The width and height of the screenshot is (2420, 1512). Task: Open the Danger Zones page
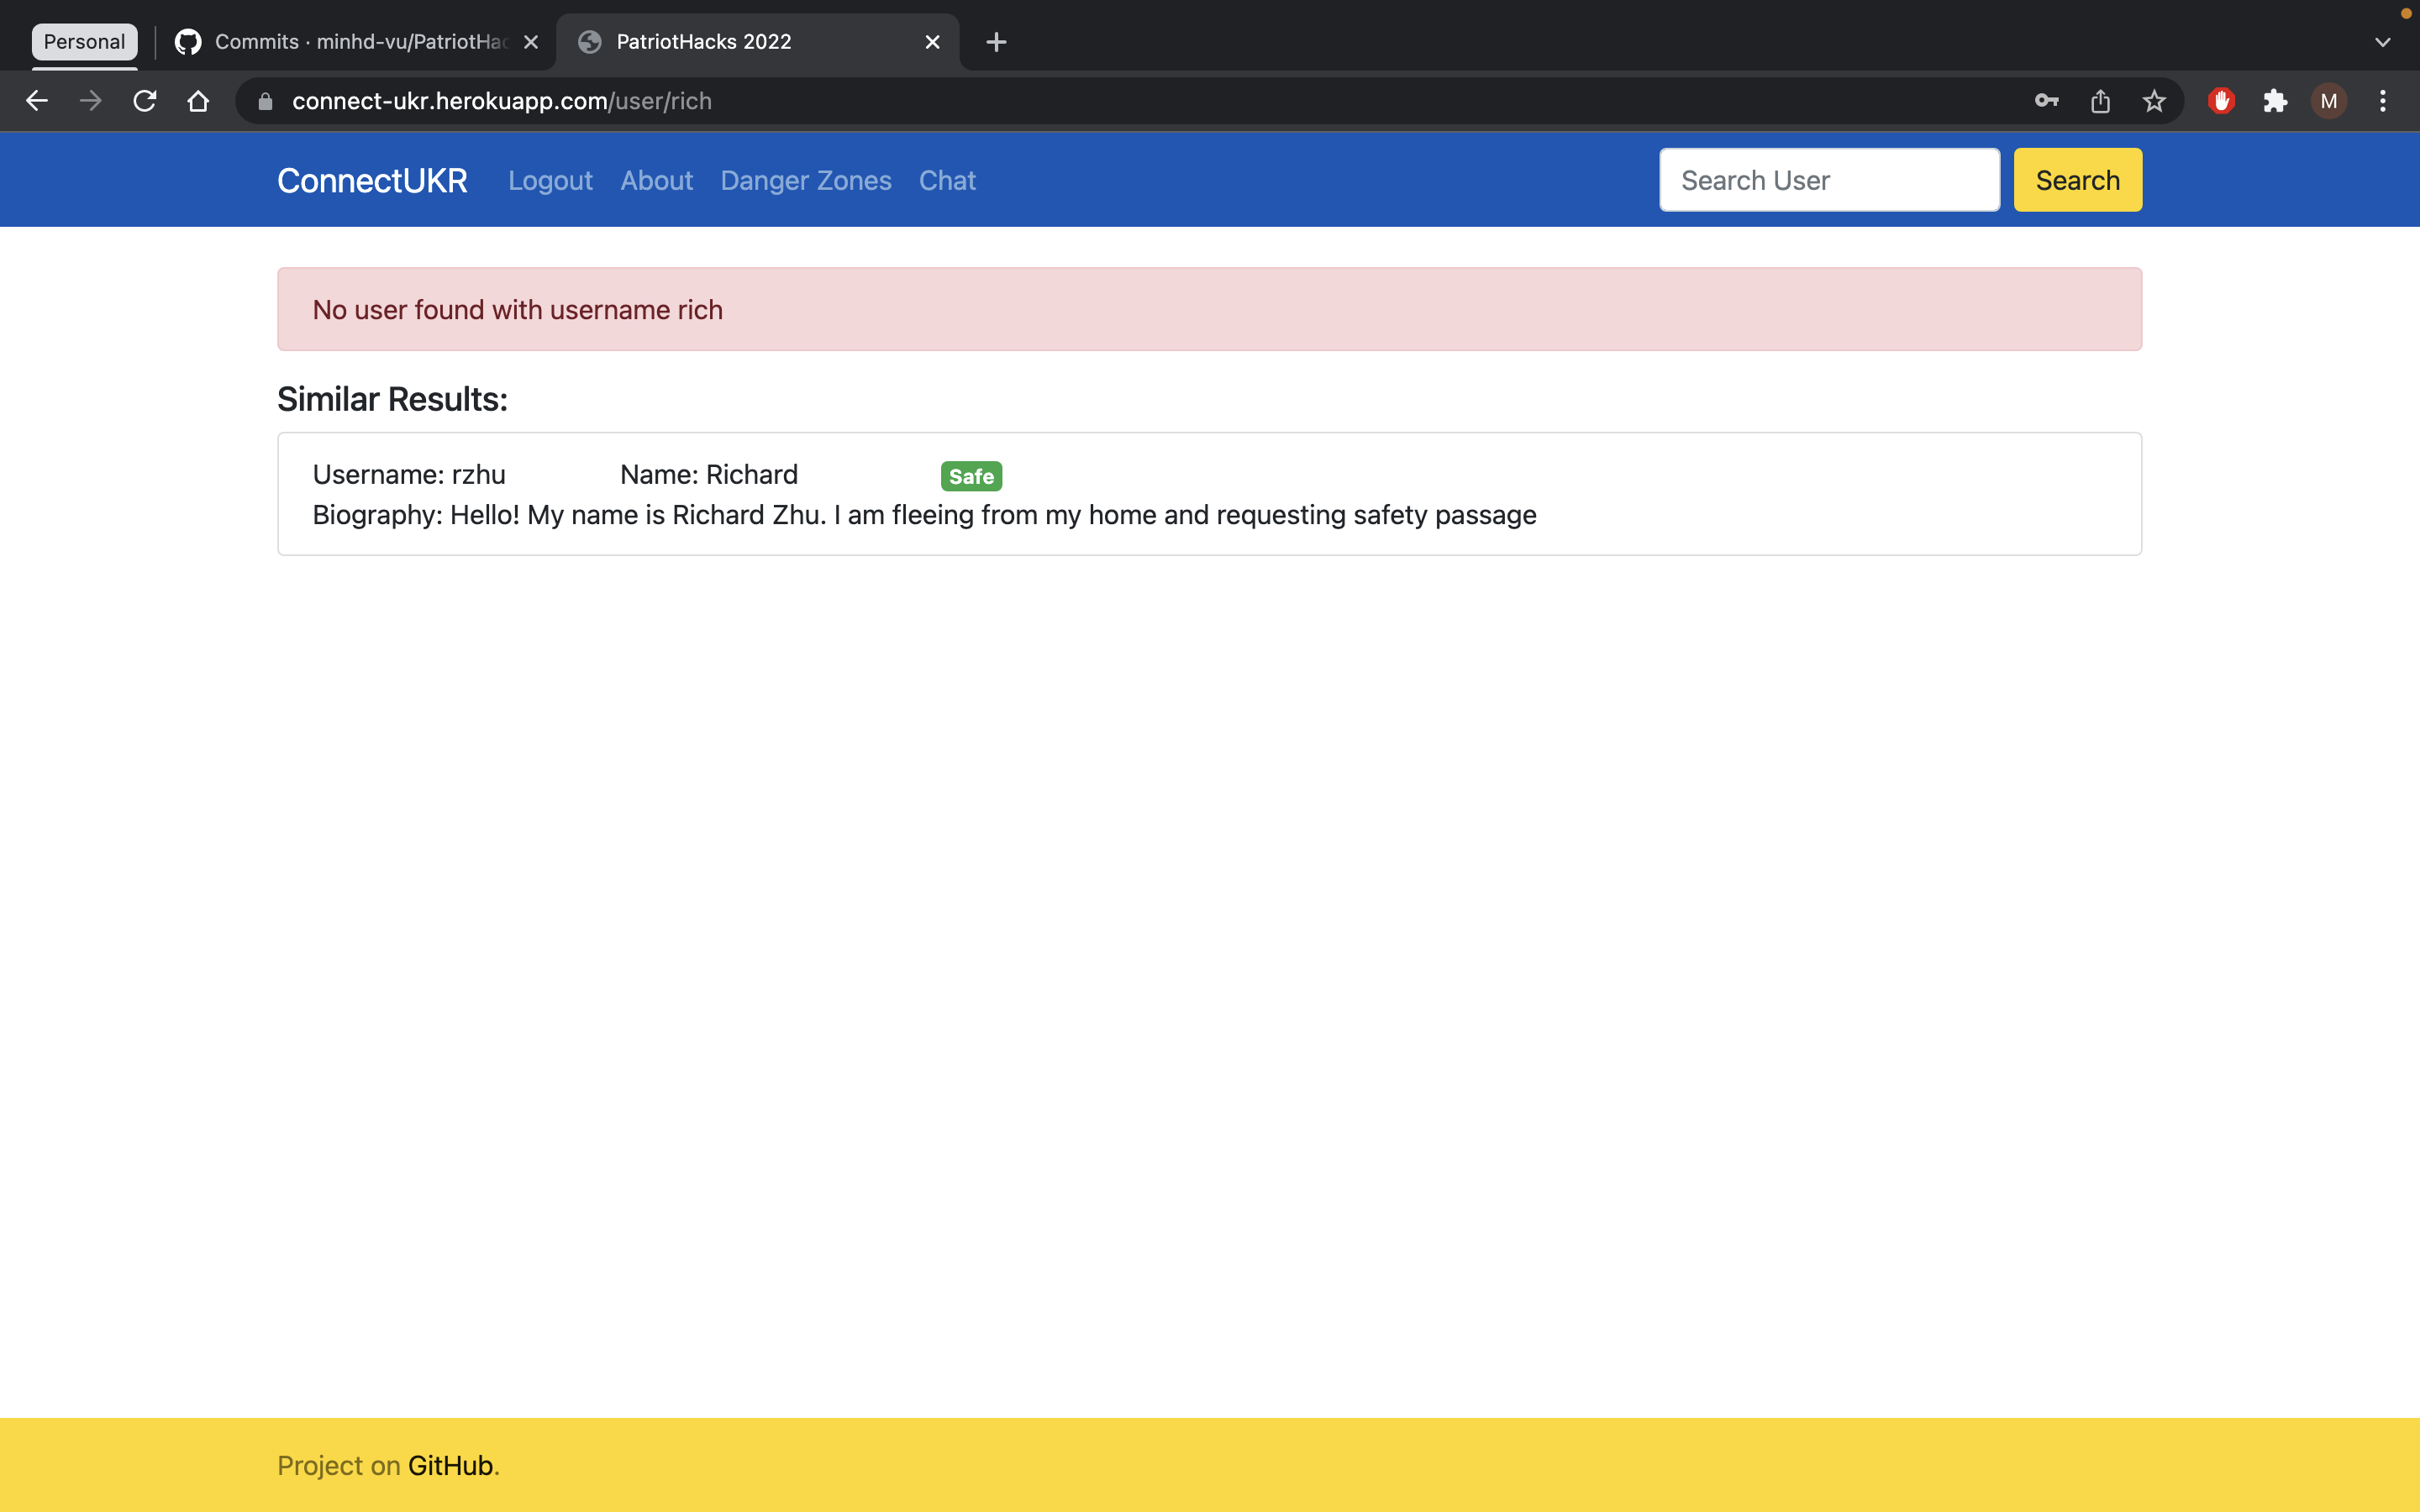pyautogui.click(x=805, y=180)
